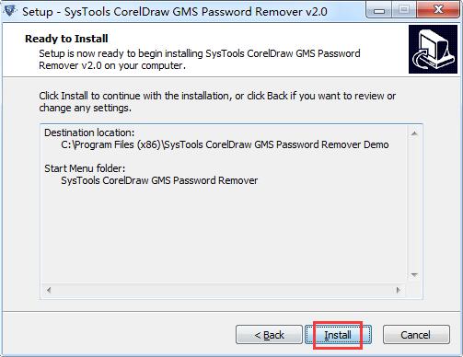Click the 'Start Menu folder:' label
This screenshot has height=357, width=463.
click(85, 168)
